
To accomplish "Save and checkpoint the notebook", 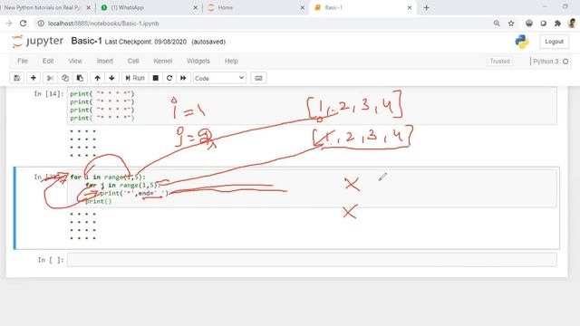I will point(17,78).
